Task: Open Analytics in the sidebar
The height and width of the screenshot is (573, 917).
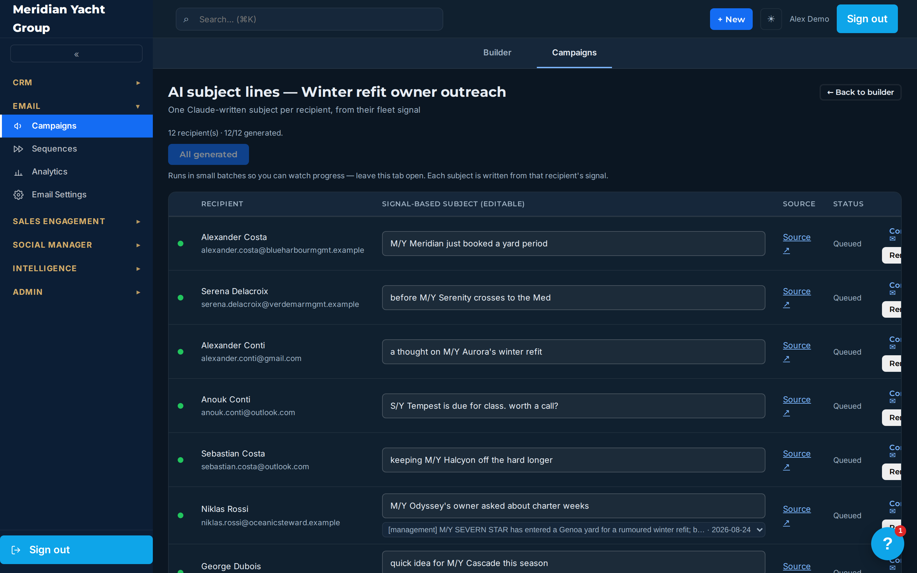Action: click(x=76, y=172)
